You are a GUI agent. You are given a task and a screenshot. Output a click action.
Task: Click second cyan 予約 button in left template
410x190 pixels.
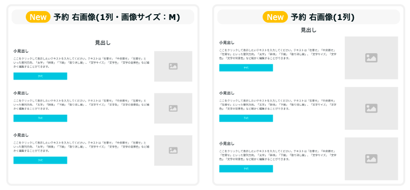click(41, 118)
